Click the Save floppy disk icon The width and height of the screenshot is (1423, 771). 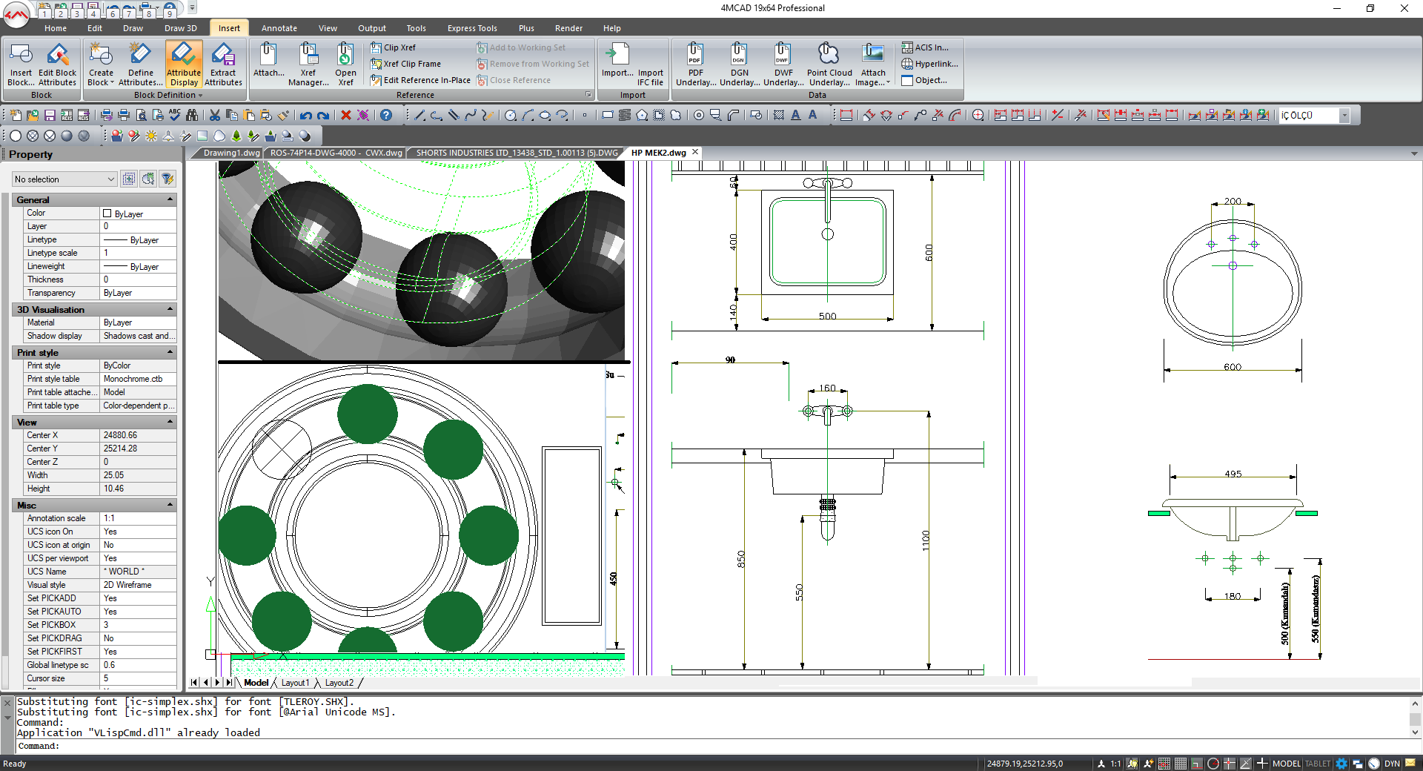[50, 116]
